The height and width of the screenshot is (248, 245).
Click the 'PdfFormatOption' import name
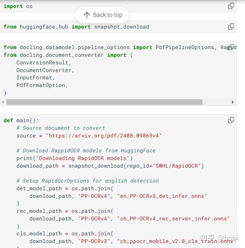[x=41, y=85]
